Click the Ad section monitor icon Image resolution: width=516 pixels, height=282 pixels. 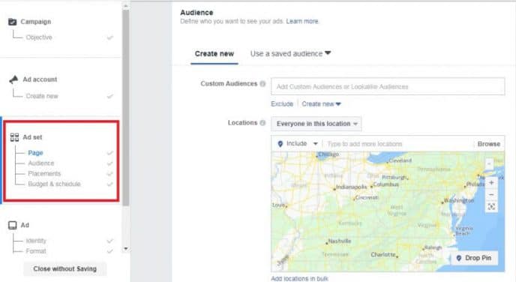click(13, 225)
